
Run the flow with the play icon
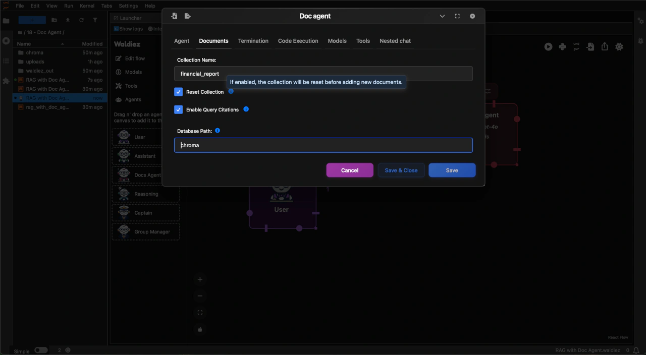(x=548, y=46)
